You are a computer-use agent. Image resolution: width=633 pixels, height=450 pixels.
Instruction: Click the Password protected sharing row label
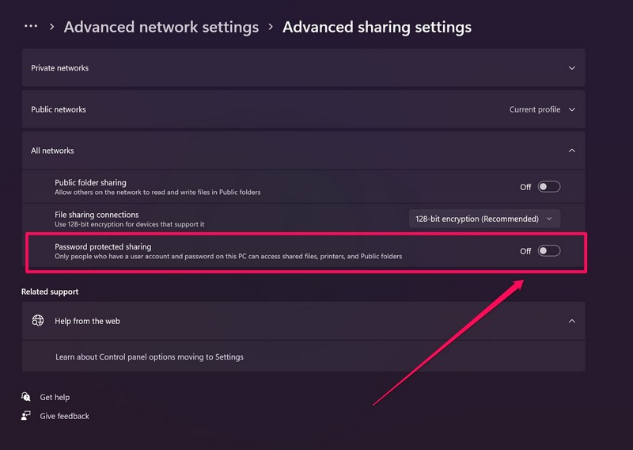103,246
